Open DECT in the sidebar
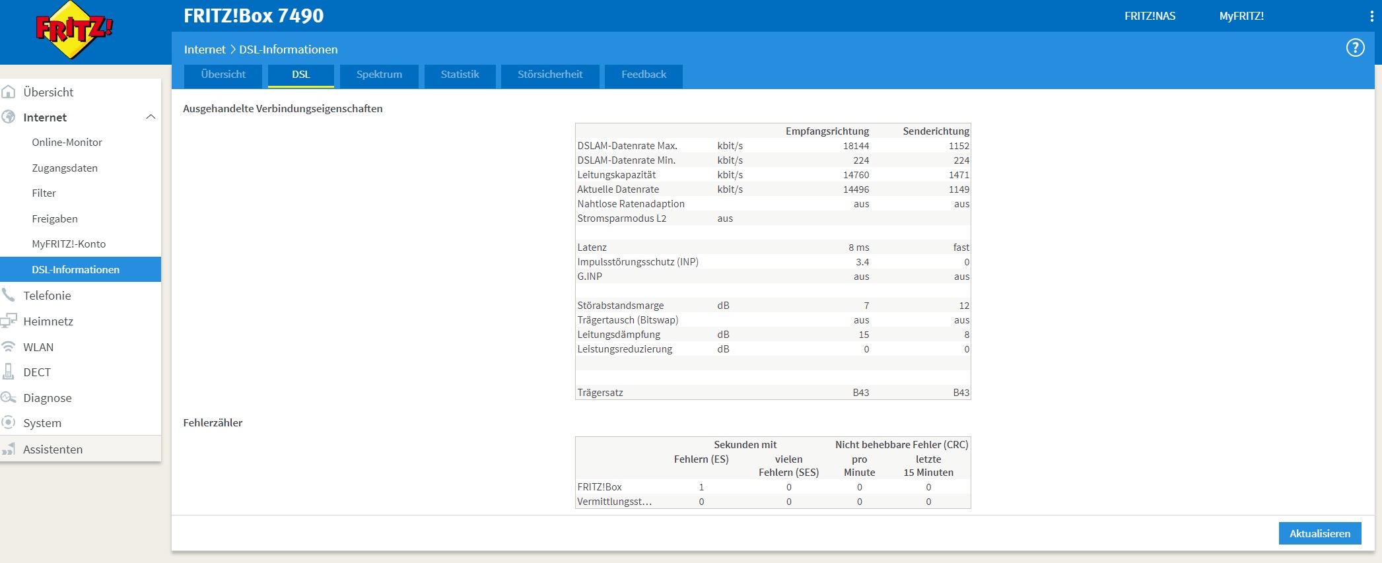The image size is (1382, 563). (37, 372)
